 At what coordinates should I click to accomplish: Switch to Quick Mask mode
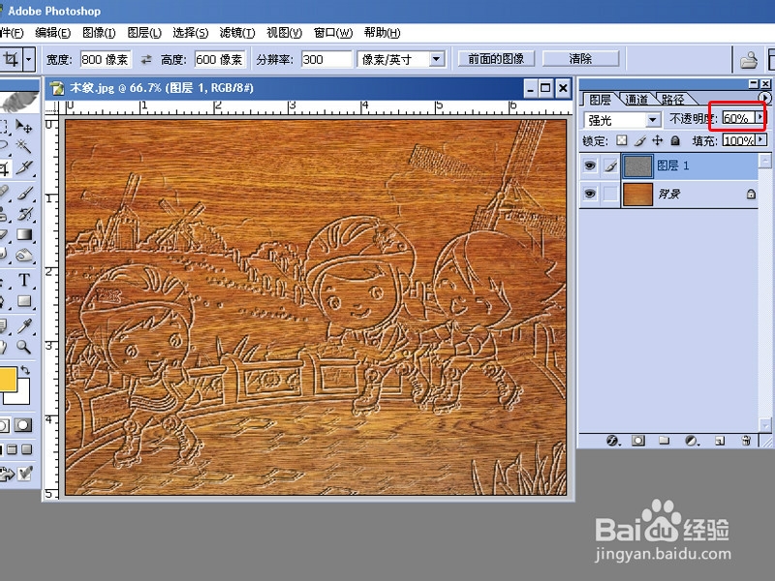click(22, 425)
